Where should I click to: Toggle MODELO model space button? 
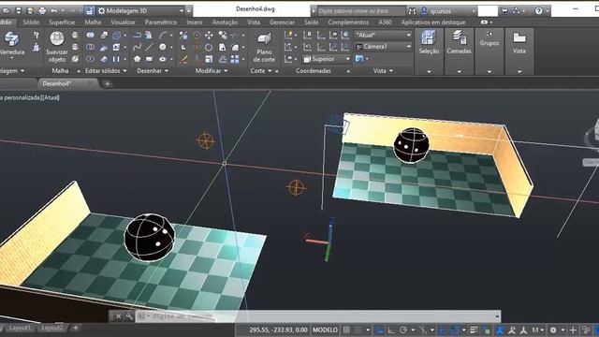[x=325, y=330]
